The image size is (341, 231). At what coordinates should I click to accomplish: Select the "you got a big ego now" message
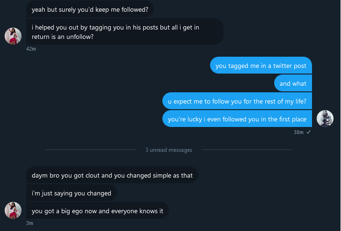[x=97, y=211]
